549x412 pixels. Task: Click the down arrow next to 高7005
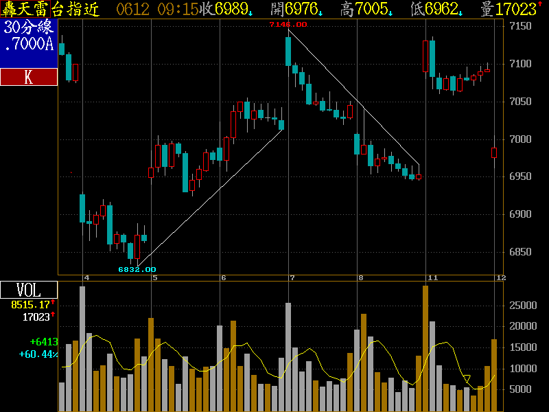click(391, 13)
